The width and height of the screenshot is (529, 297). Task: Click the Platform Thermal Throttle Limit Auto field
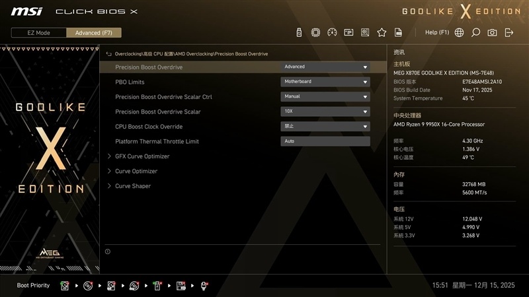[325, 141]
